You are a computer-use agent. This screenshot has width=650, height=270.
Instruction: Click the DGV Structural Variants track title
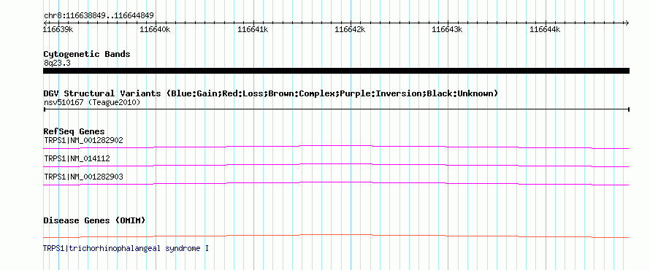(270, 93)
